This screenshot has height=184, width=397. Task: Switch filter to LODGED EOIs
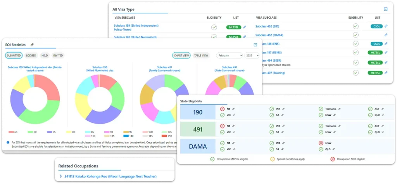(x=31, y=55)
